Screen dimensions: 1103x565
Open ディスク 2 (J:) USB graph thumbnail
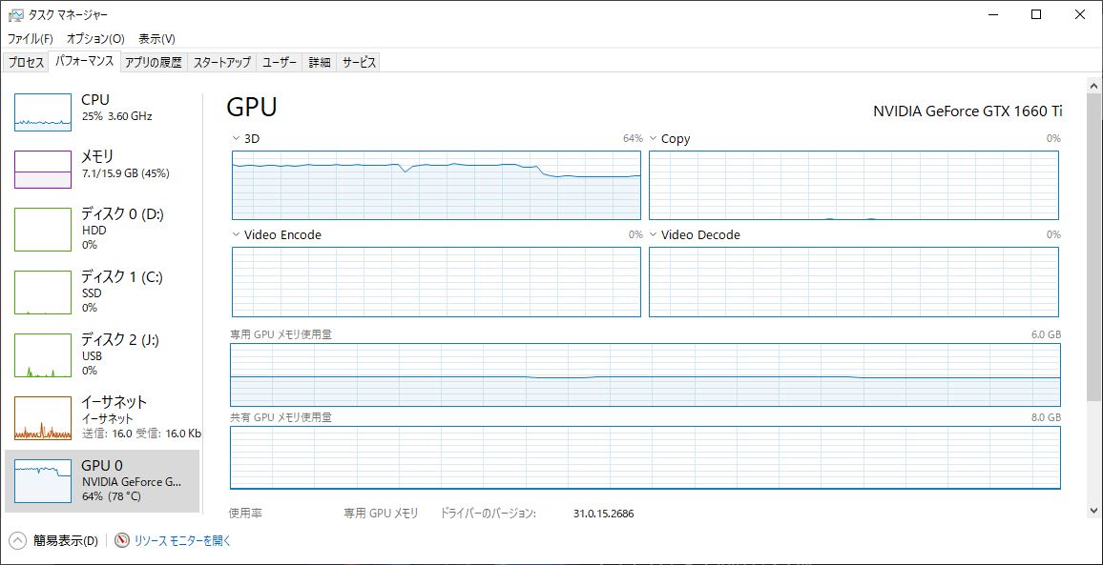tap(43, 355)
